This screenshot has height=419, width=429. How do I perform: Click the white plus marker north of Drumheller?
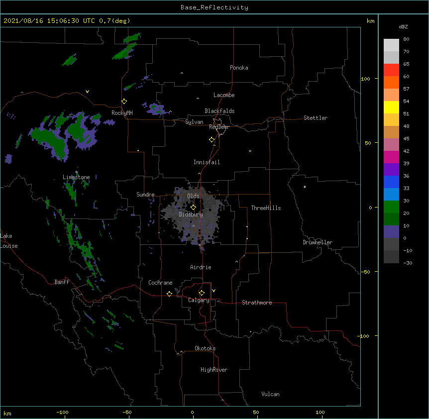[x=305, y=187]
